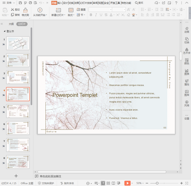Expand the font color dropdown arrow
This screenshot has height=186, width=191.
pyautogui.click(x=114, y=15)
